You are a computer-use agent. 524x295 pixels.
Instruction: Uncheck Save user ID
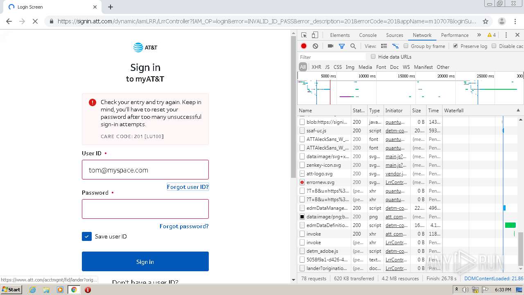pos(87,236)
